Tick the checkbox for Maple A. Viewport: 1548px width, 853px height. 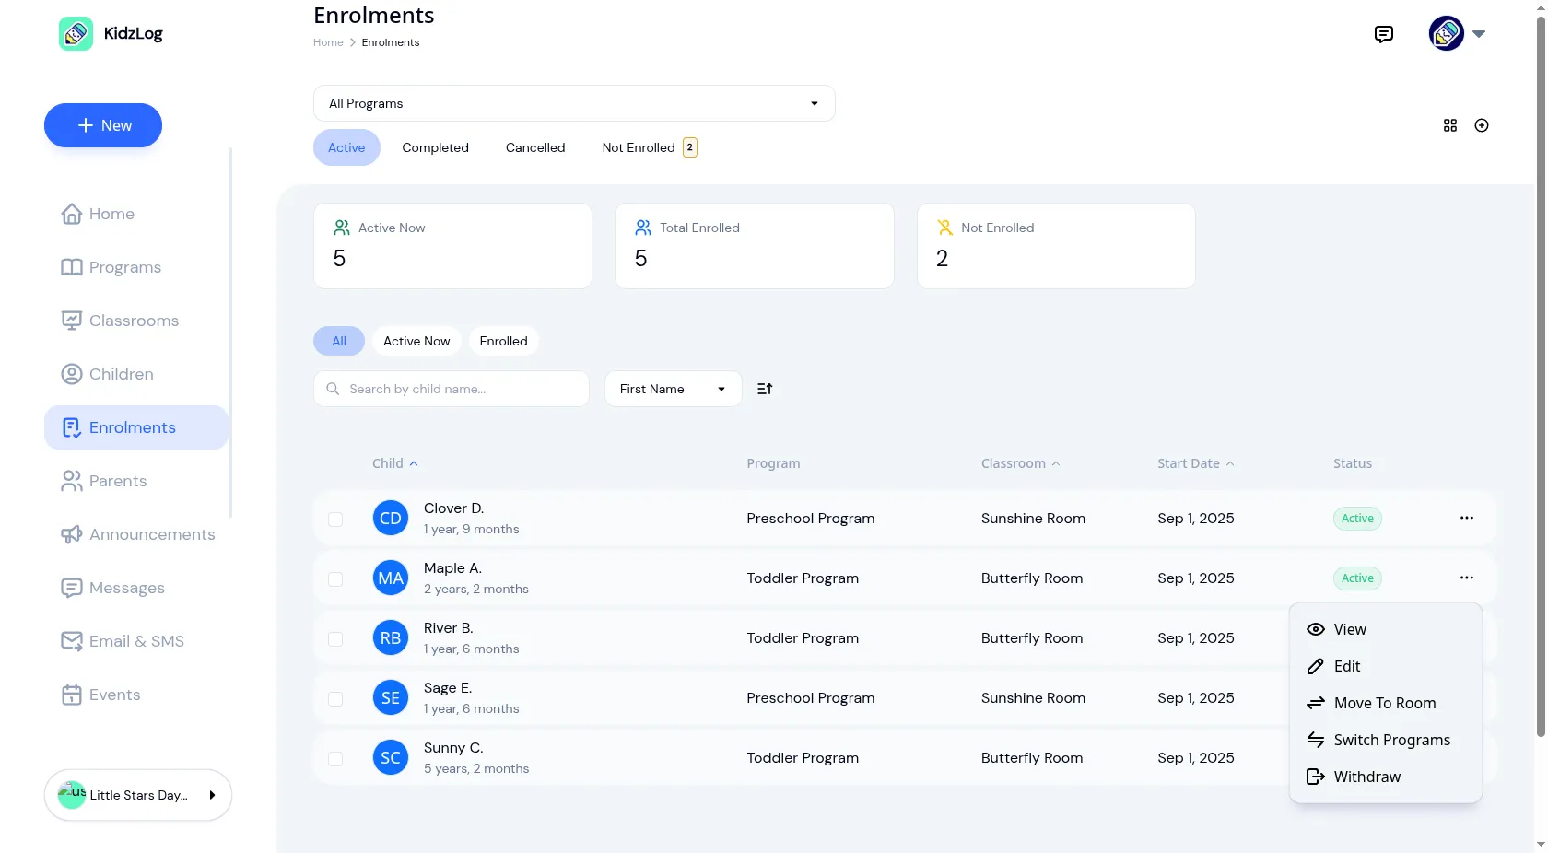click(x=335, y=579)
